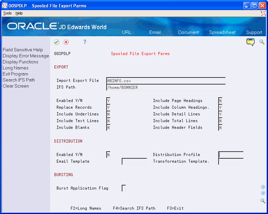Select Exit Program in sidebar
The height and width of the screenshot is (214, 268).
pos(15,74)
